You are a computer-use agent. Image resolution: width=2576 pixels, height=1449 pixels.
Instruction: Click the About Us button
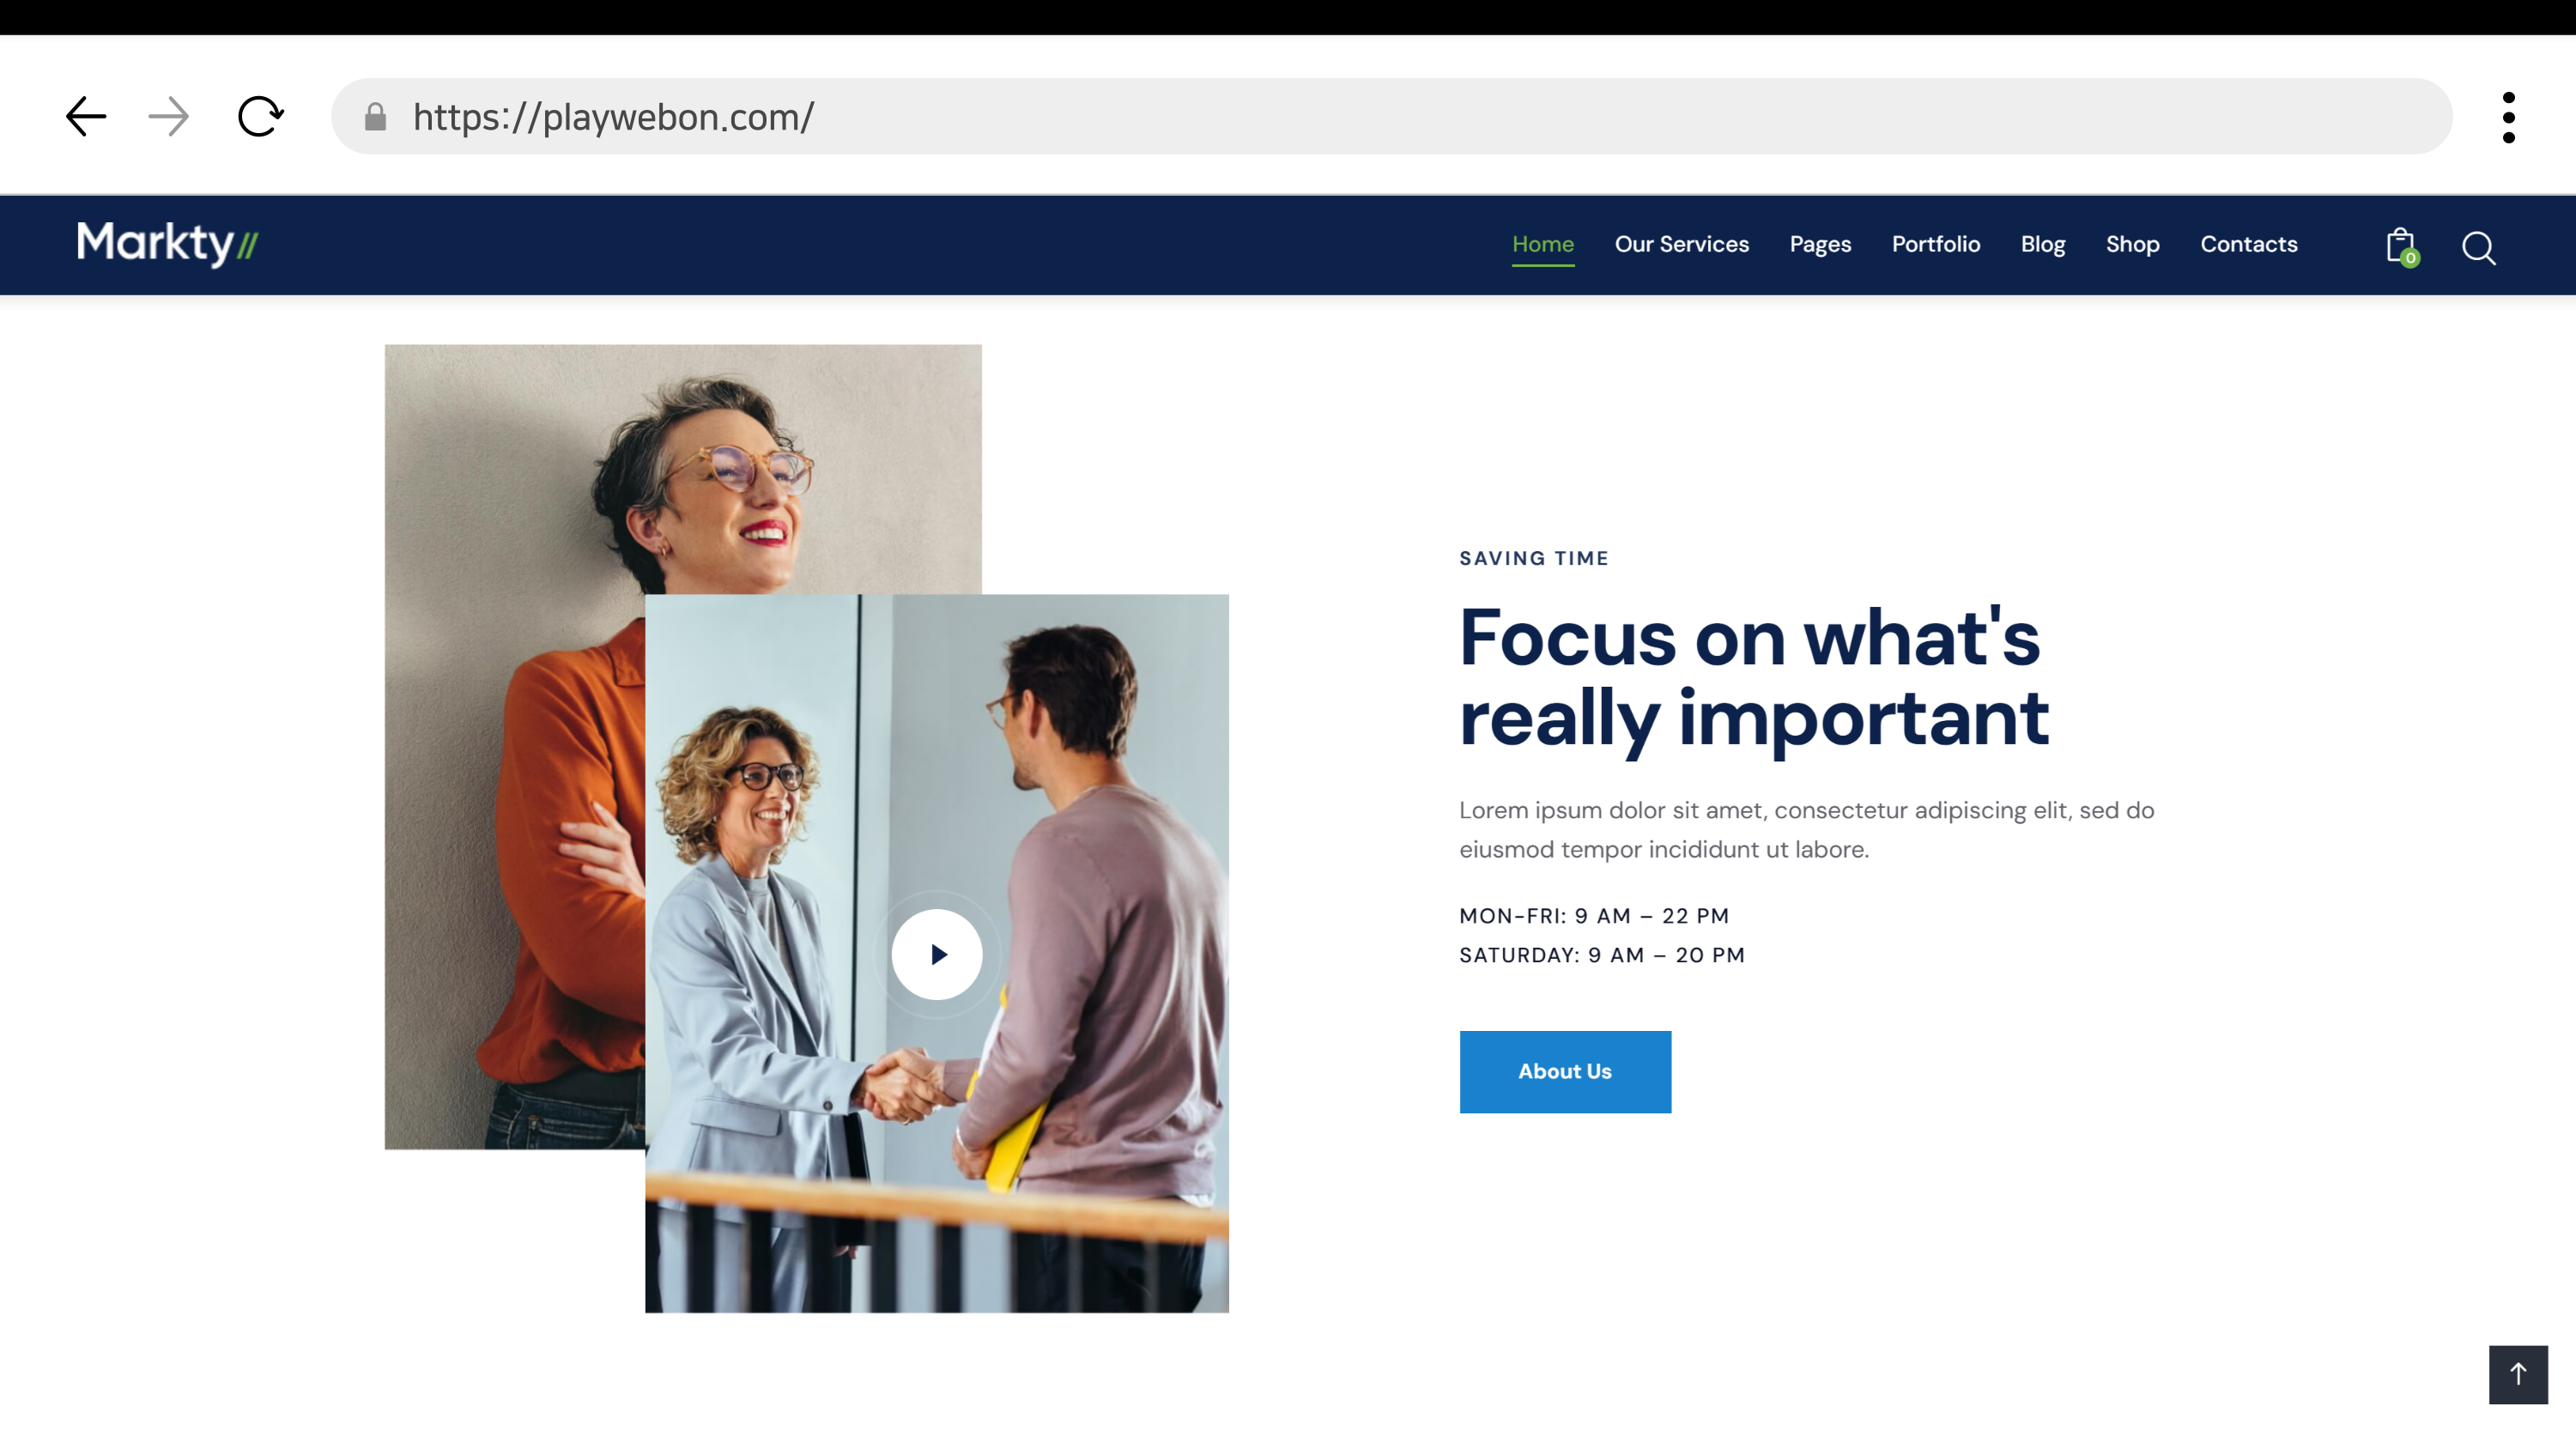pos(1564,1071)
